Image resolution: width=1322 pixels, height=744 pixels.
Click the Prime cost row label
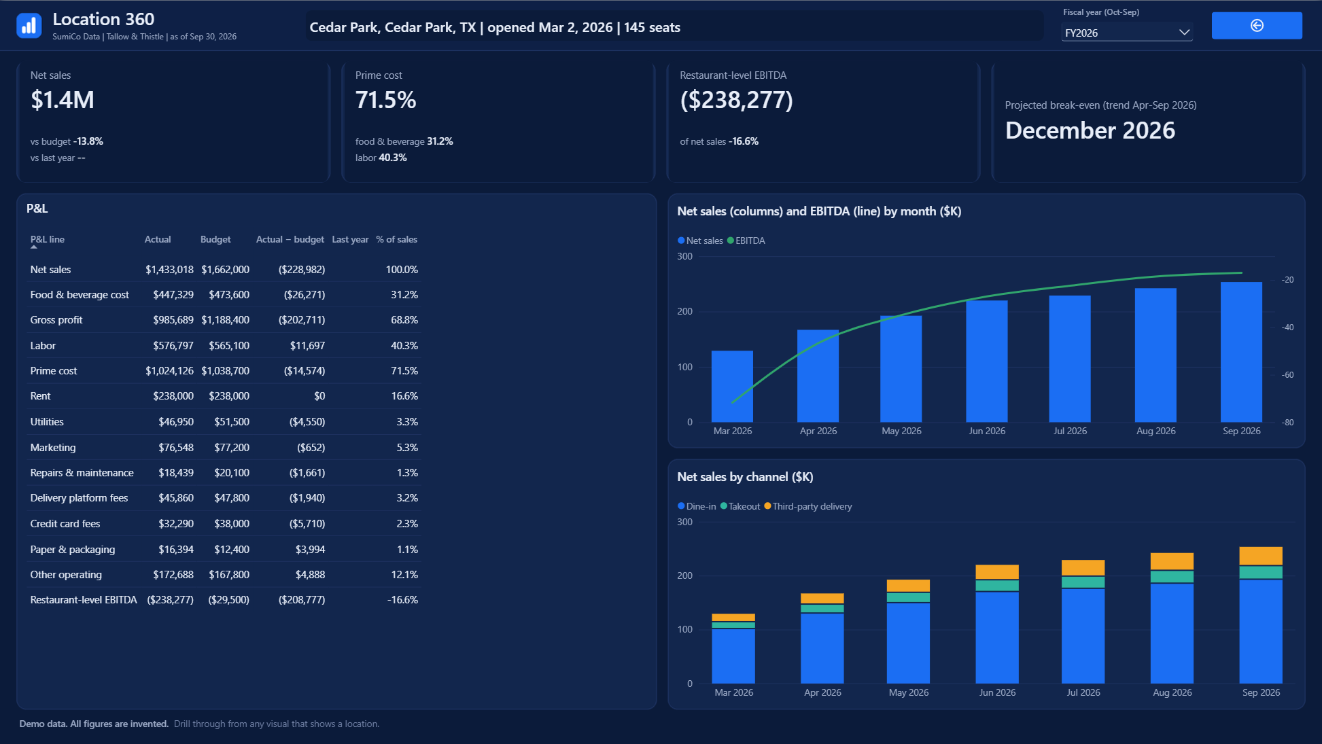(54, 371)
